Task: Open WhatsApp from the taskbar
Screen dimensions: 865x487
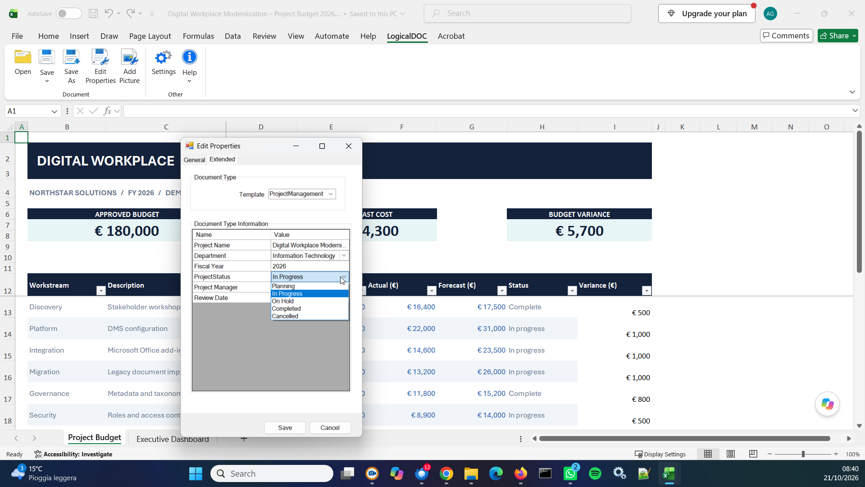Action: [x=570, y=473]
